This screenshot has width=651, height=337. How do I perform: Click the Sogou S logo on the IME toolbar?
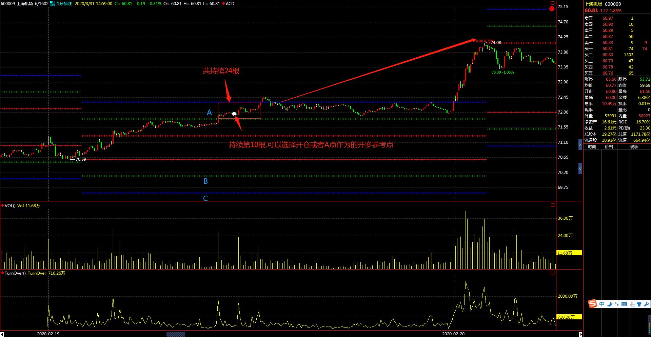pyautogui.click(x=593, y=304)
